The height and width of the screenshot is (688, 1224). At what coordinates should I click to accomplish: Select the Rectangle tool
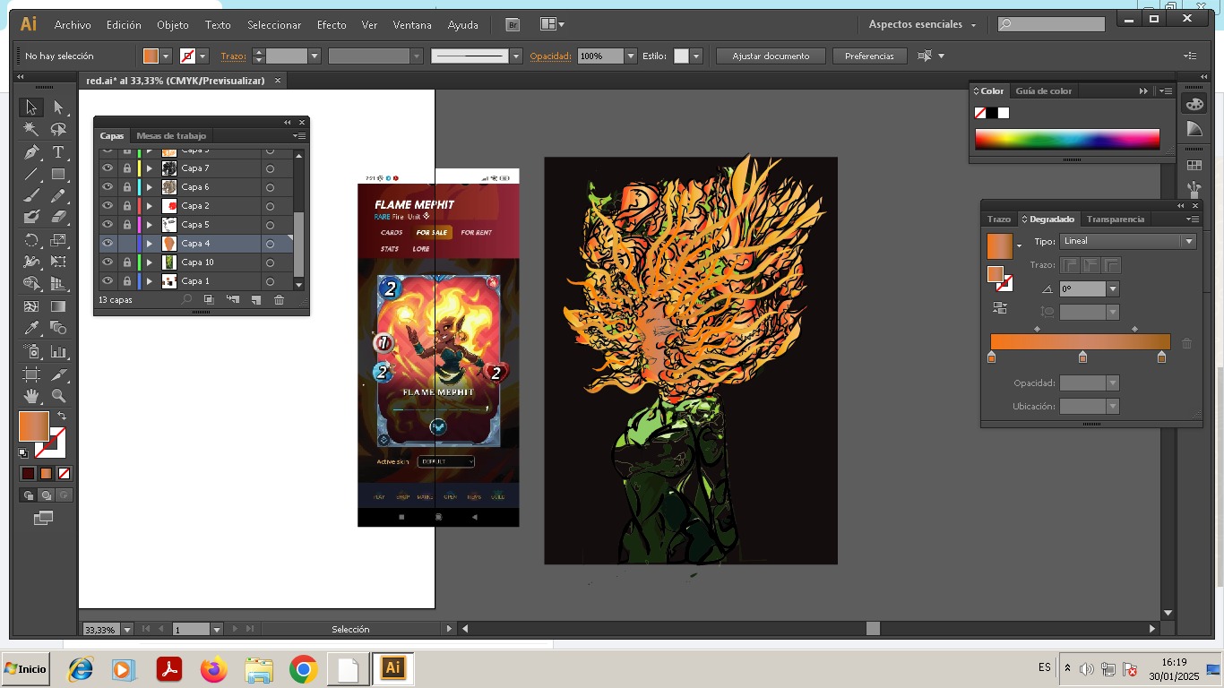(58, 174)
